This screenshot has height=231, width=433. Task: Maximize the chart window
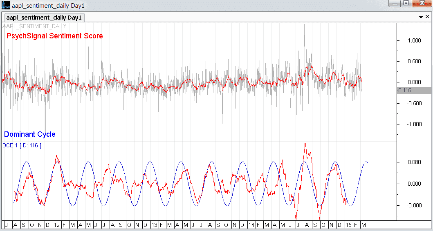pyautogui.click(x=406, y=4)
